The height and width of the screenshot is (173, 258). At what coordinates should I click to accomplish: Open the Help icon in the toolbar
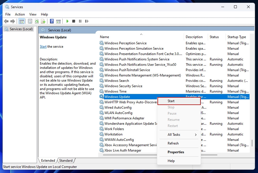[51, 21]
